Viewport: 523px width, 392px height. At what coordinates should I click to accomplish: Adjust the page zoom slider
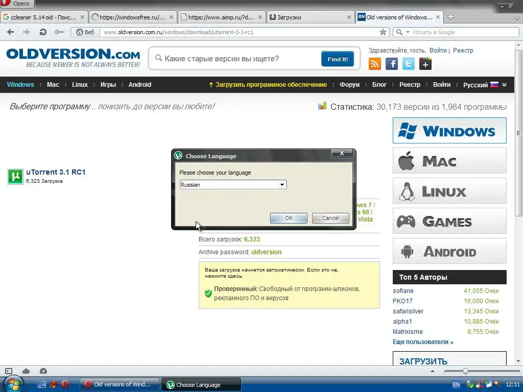pos(465,371)
